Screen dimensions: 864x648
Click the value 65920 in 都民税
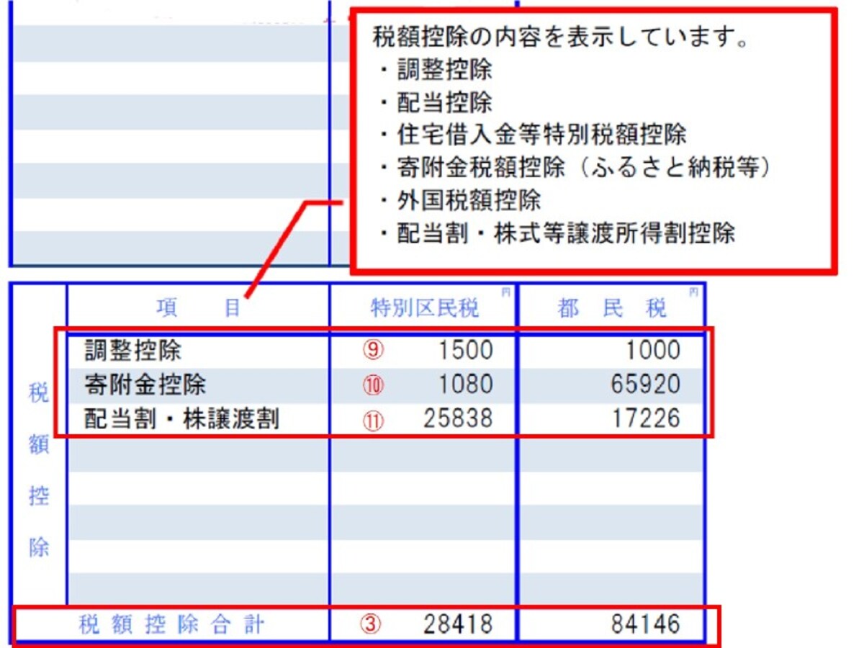point(646,384)
